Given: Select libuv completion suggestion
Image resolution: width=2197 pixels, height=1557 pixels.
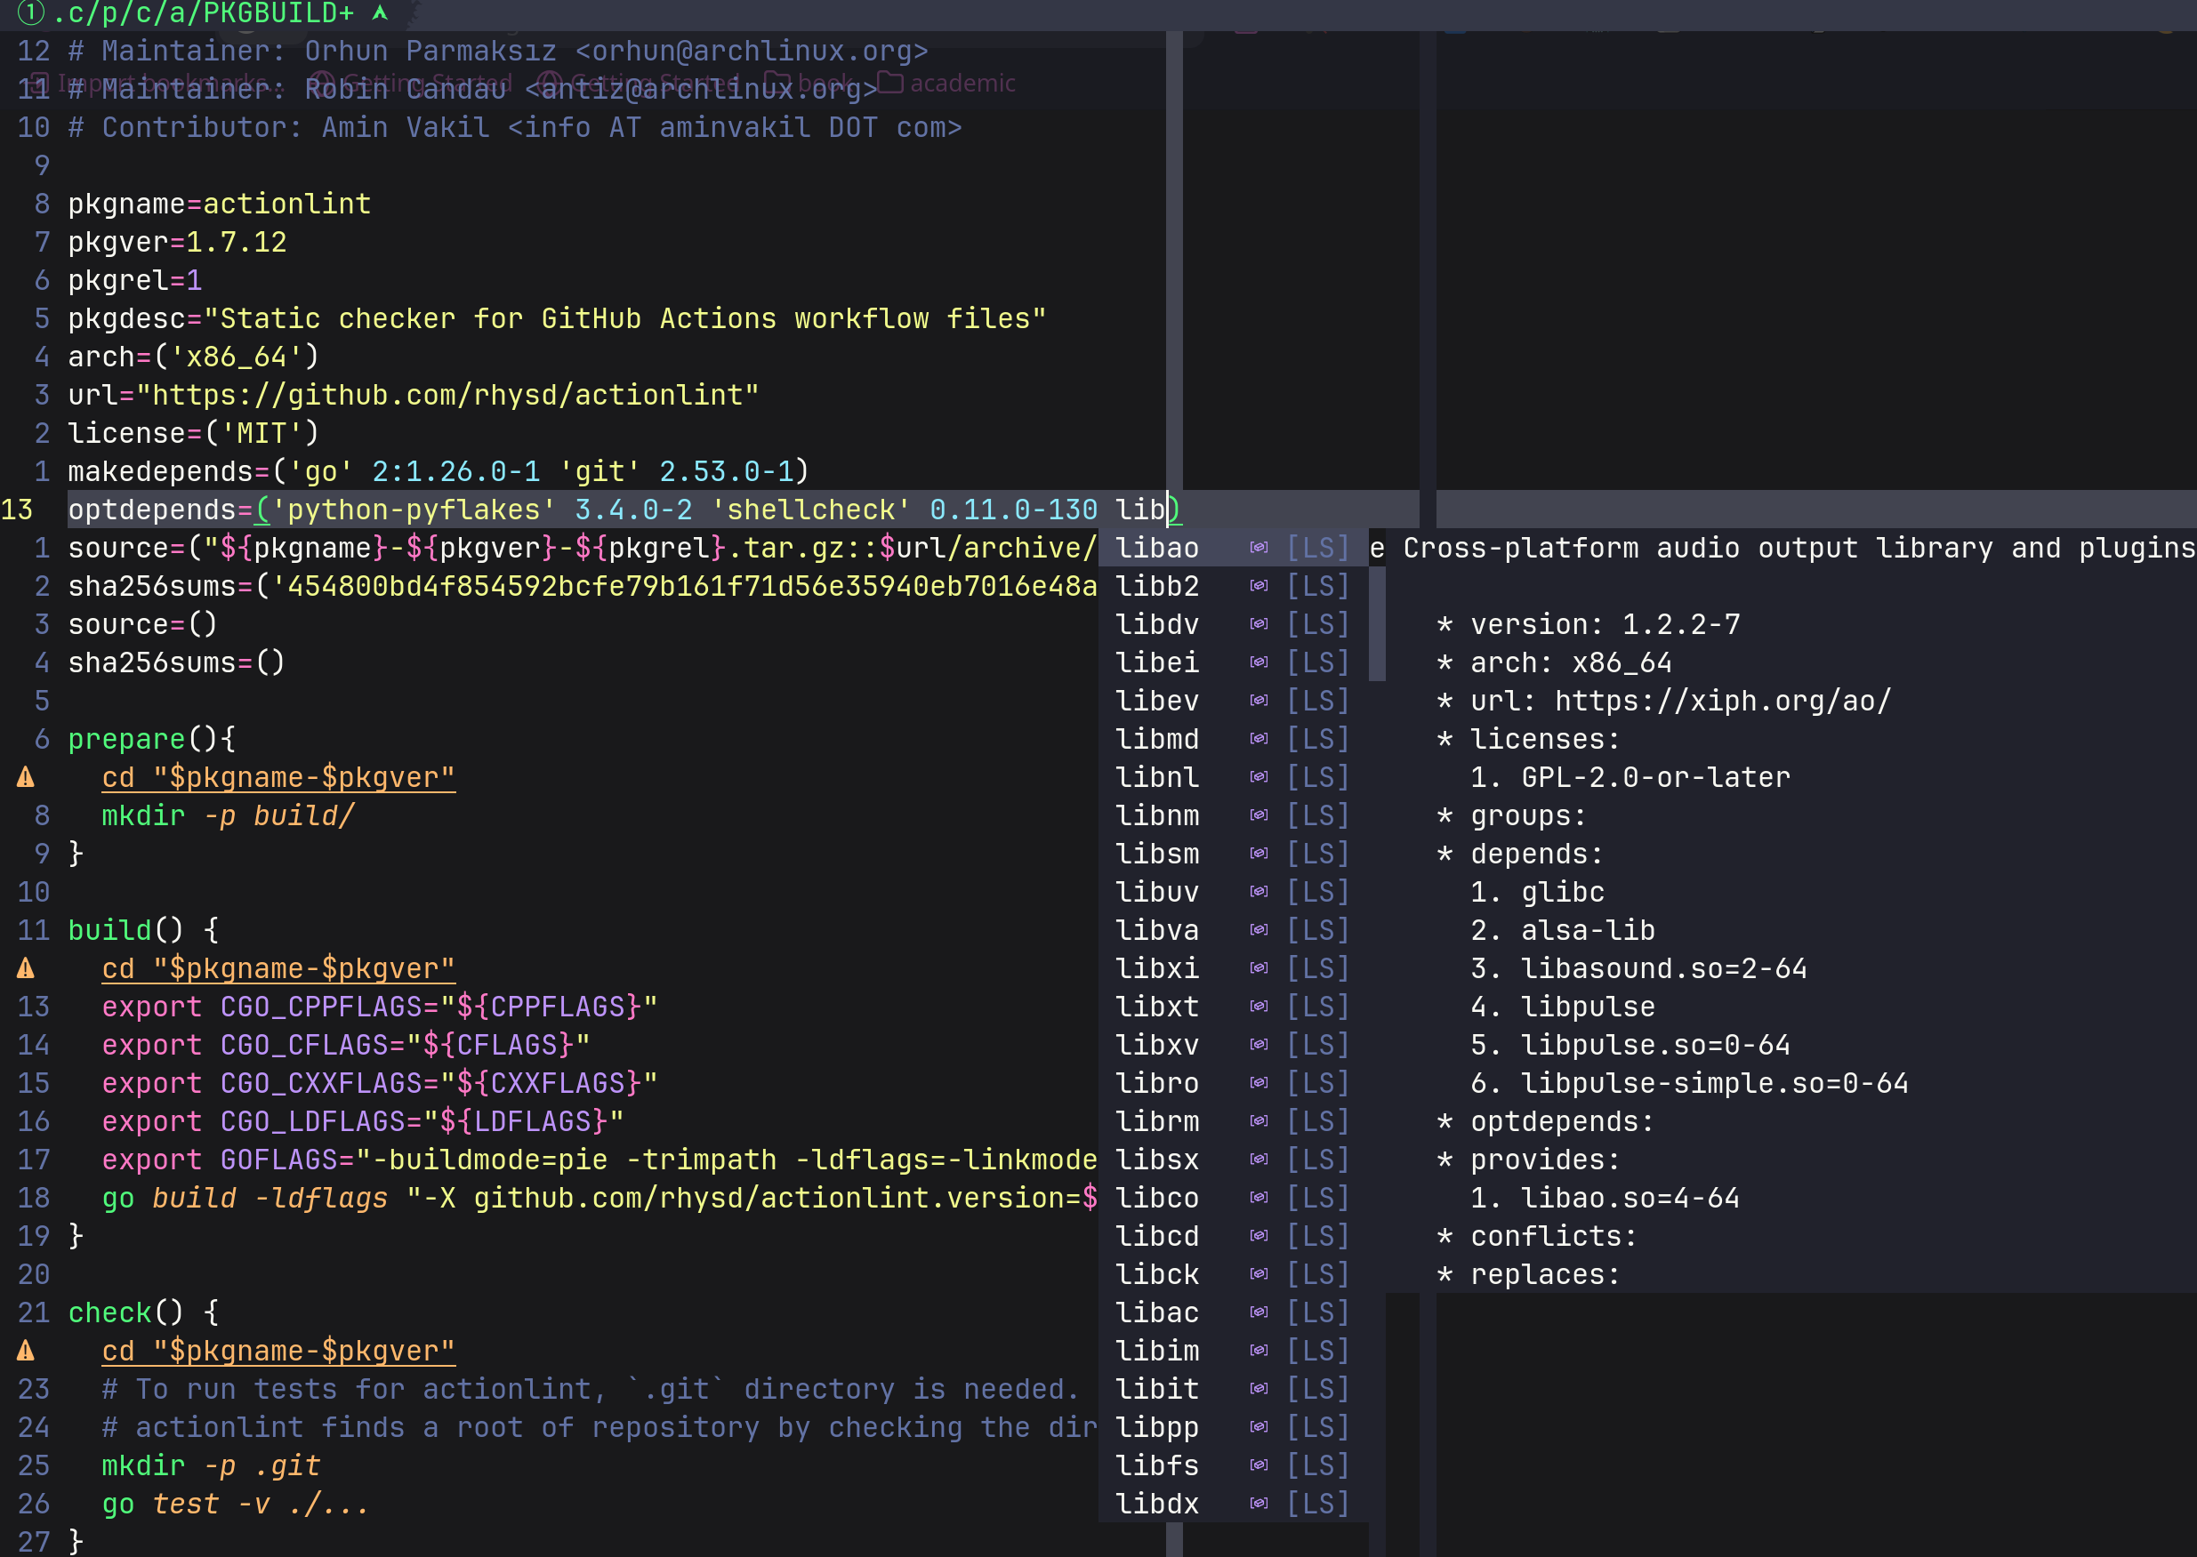Looking at the screenshot, I should pos(1232,892).
